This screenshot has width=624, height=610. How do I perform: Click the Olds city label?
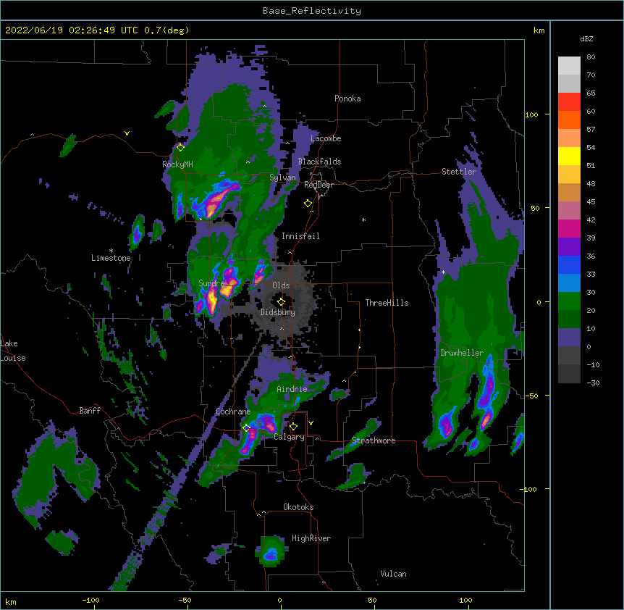281,285
